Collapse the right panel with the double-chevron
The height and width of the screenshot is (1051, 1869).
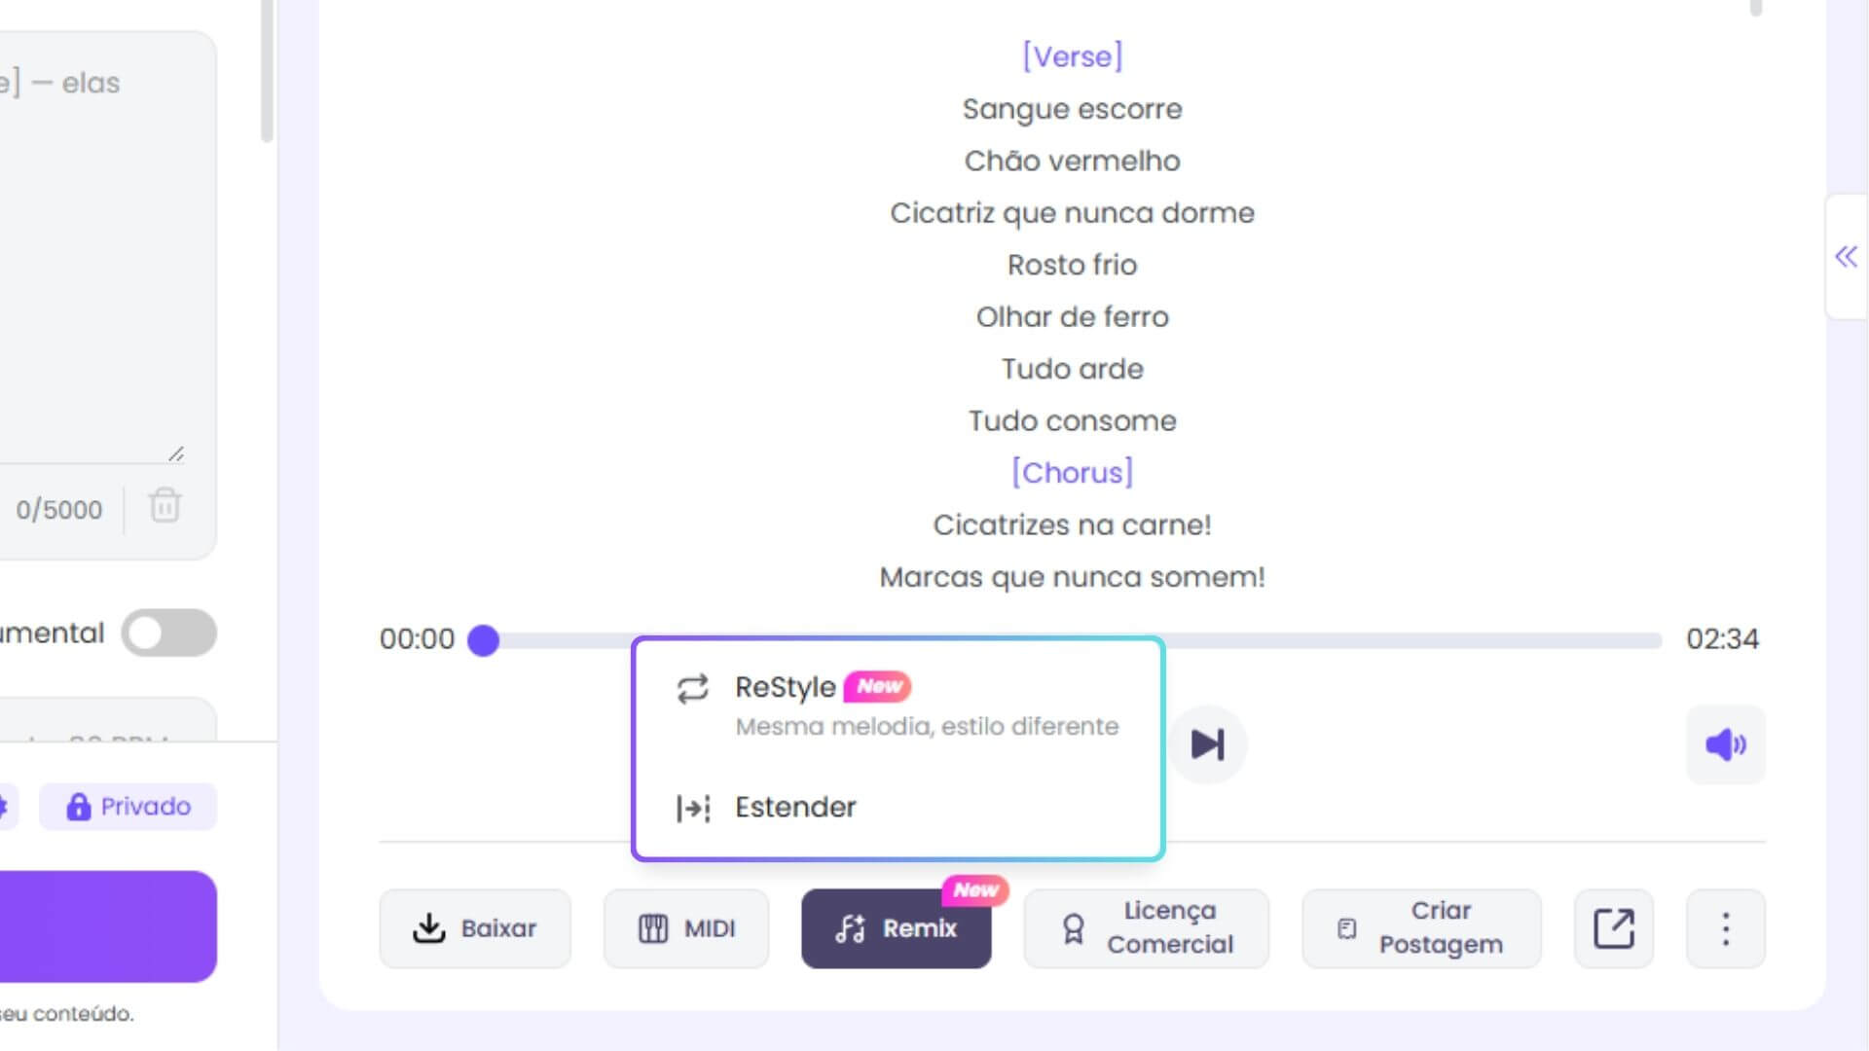[1845, 257]
